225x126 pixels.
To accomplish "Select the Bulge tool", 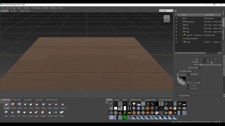I will point(37,113).
